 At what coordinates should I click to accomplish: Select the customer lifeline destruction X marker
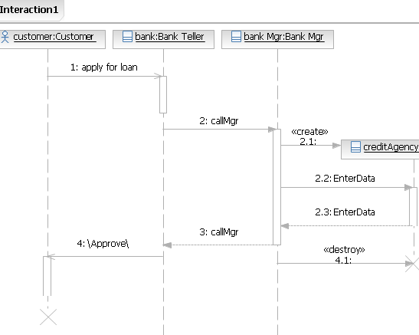coord(48,317)
